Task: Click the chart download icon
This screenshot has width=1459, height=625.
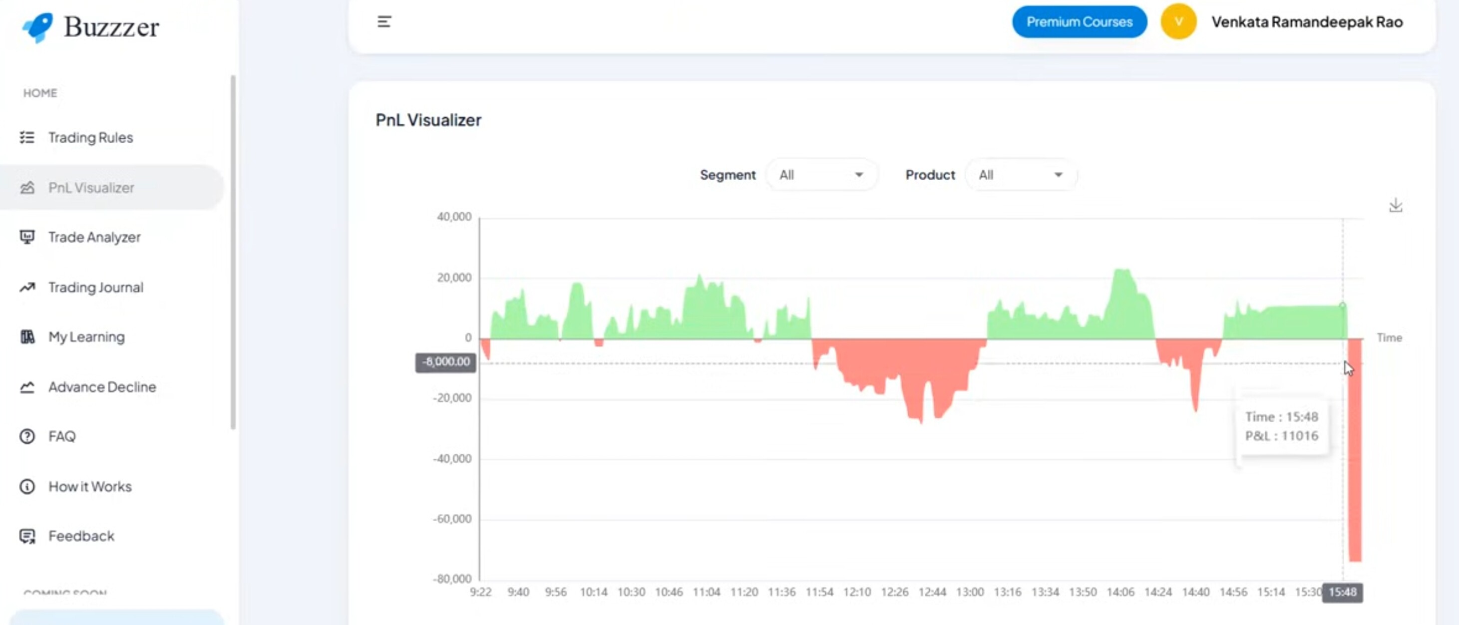Action: click(1395, 205)
